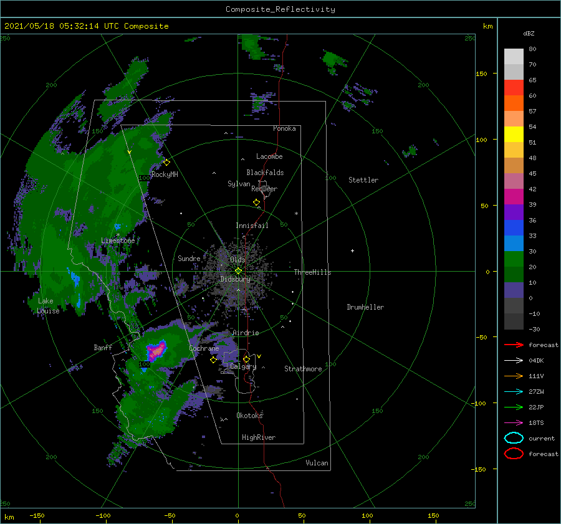
Task: Click the red forecast arrow in legend
Action: pos(514,345)
